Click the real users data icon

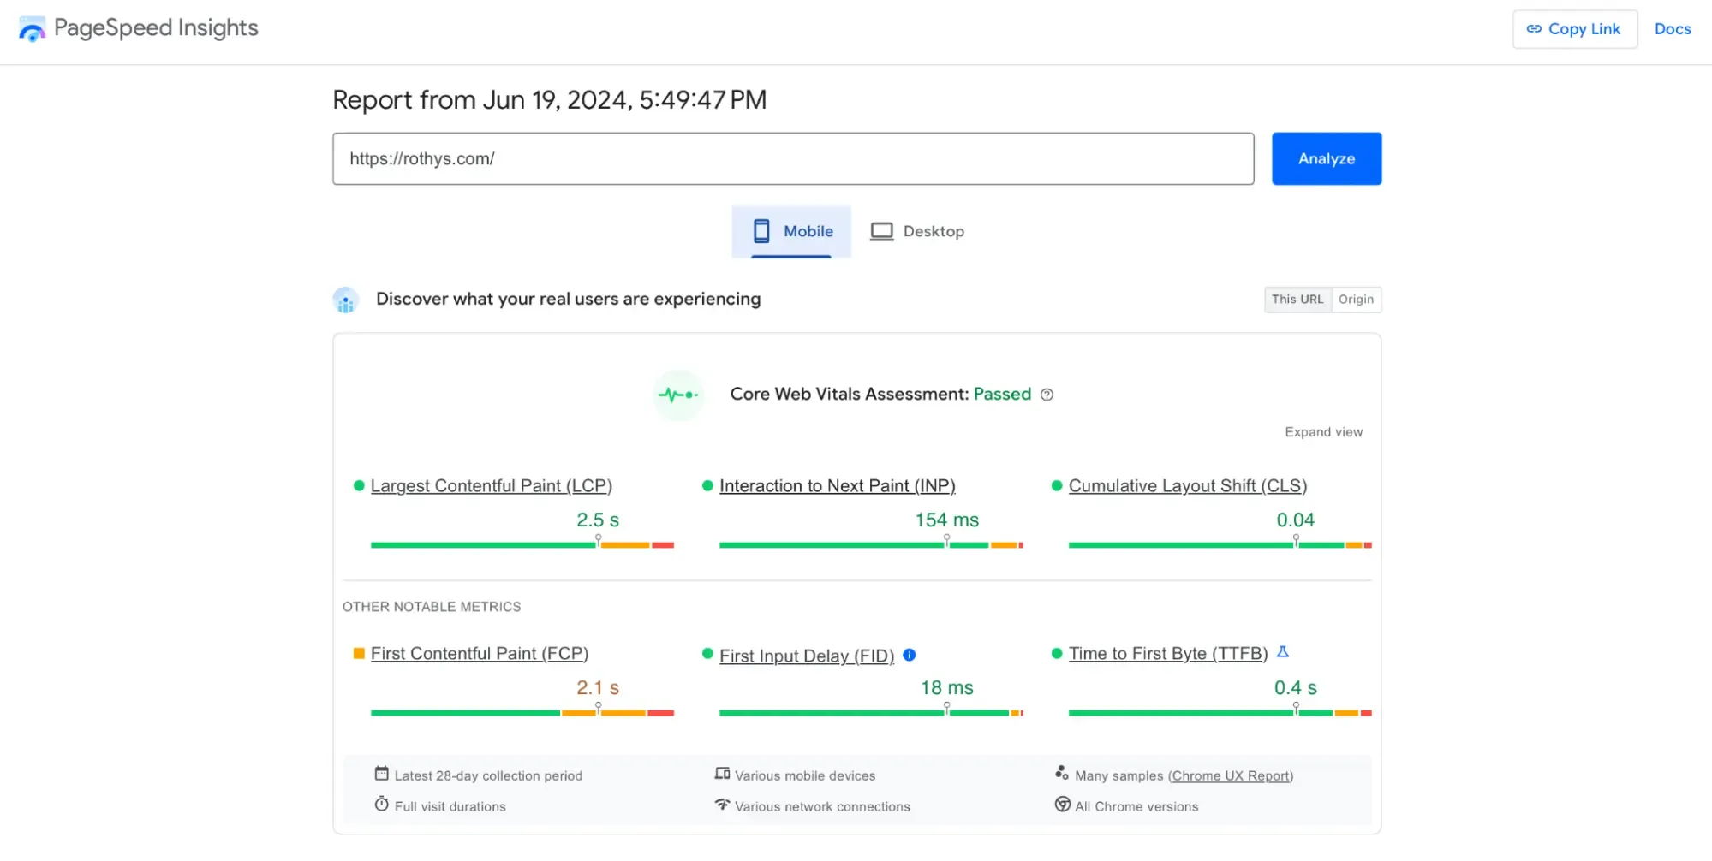(346, 300)
